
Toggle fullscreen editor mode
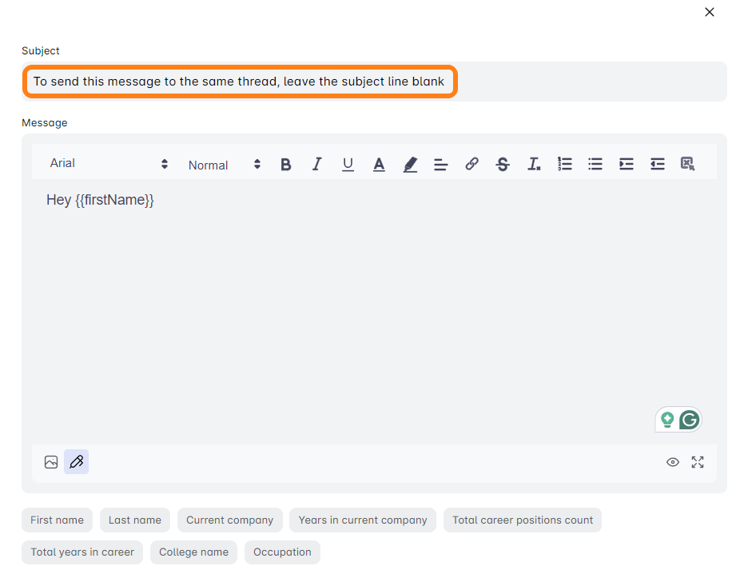(698, 462)
